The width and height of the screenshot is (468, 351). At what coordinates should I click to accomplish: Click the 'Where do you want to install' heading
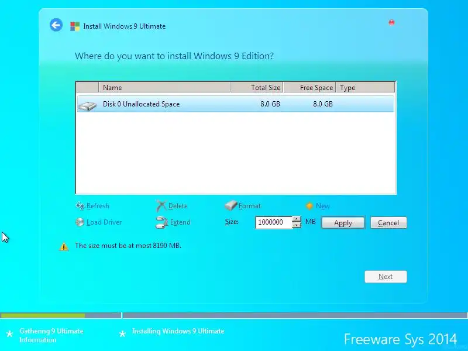[174, 56]
